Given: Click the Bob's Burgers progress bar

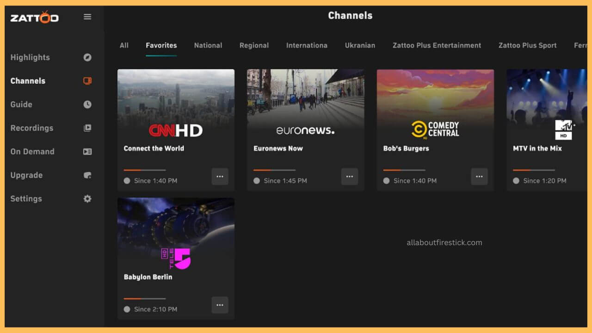Looking at the screenshot, I should click(404, 170).
